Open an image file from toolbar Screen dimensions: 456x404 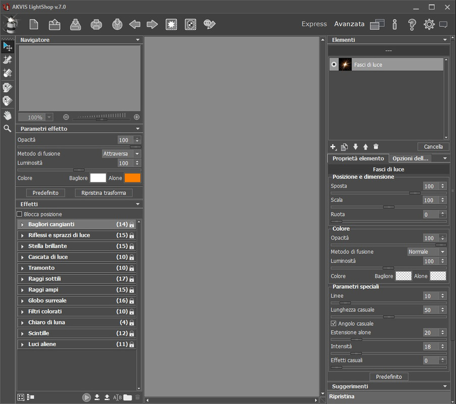point(55,24)
